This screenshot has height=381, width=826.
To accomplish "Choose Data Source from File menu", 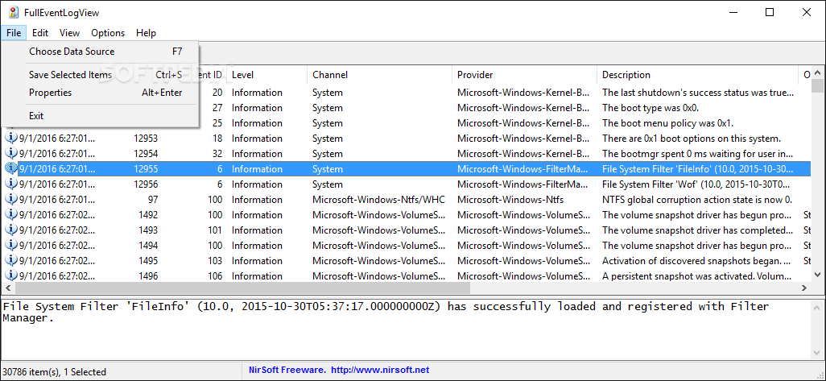I will [100, 52].
